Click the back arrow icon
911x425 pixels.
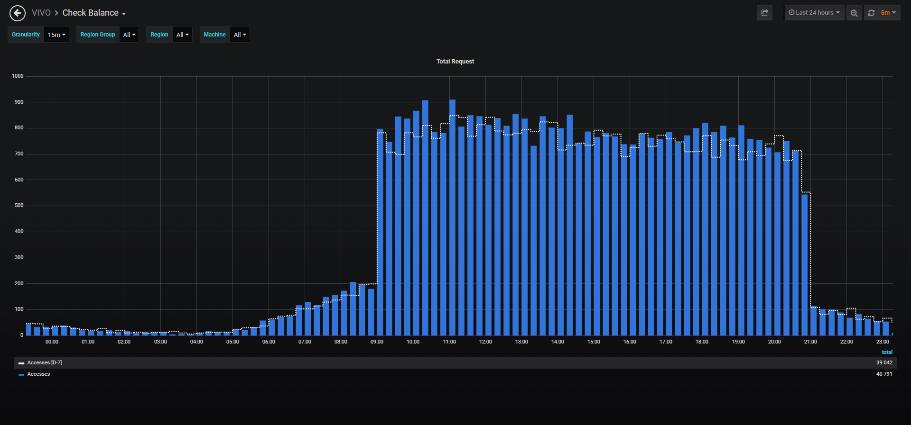[x=18, y=13]
